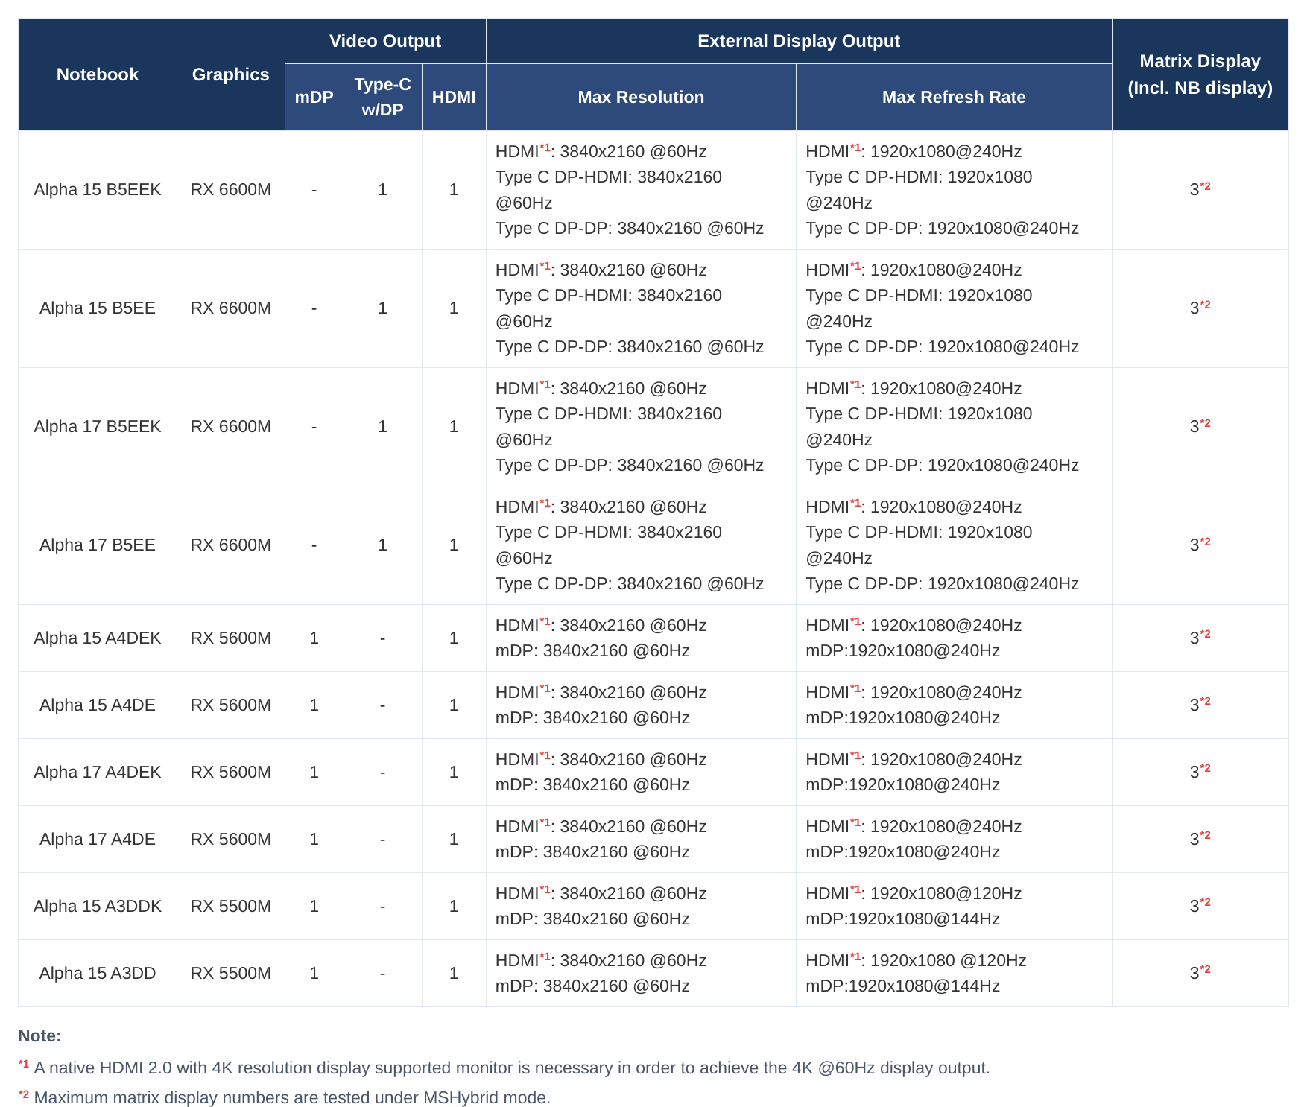The image size is (1307, 1107).
Task: Click the Type-C w/DP value for Alpha 15 B5EE
Action: (383, 308)
